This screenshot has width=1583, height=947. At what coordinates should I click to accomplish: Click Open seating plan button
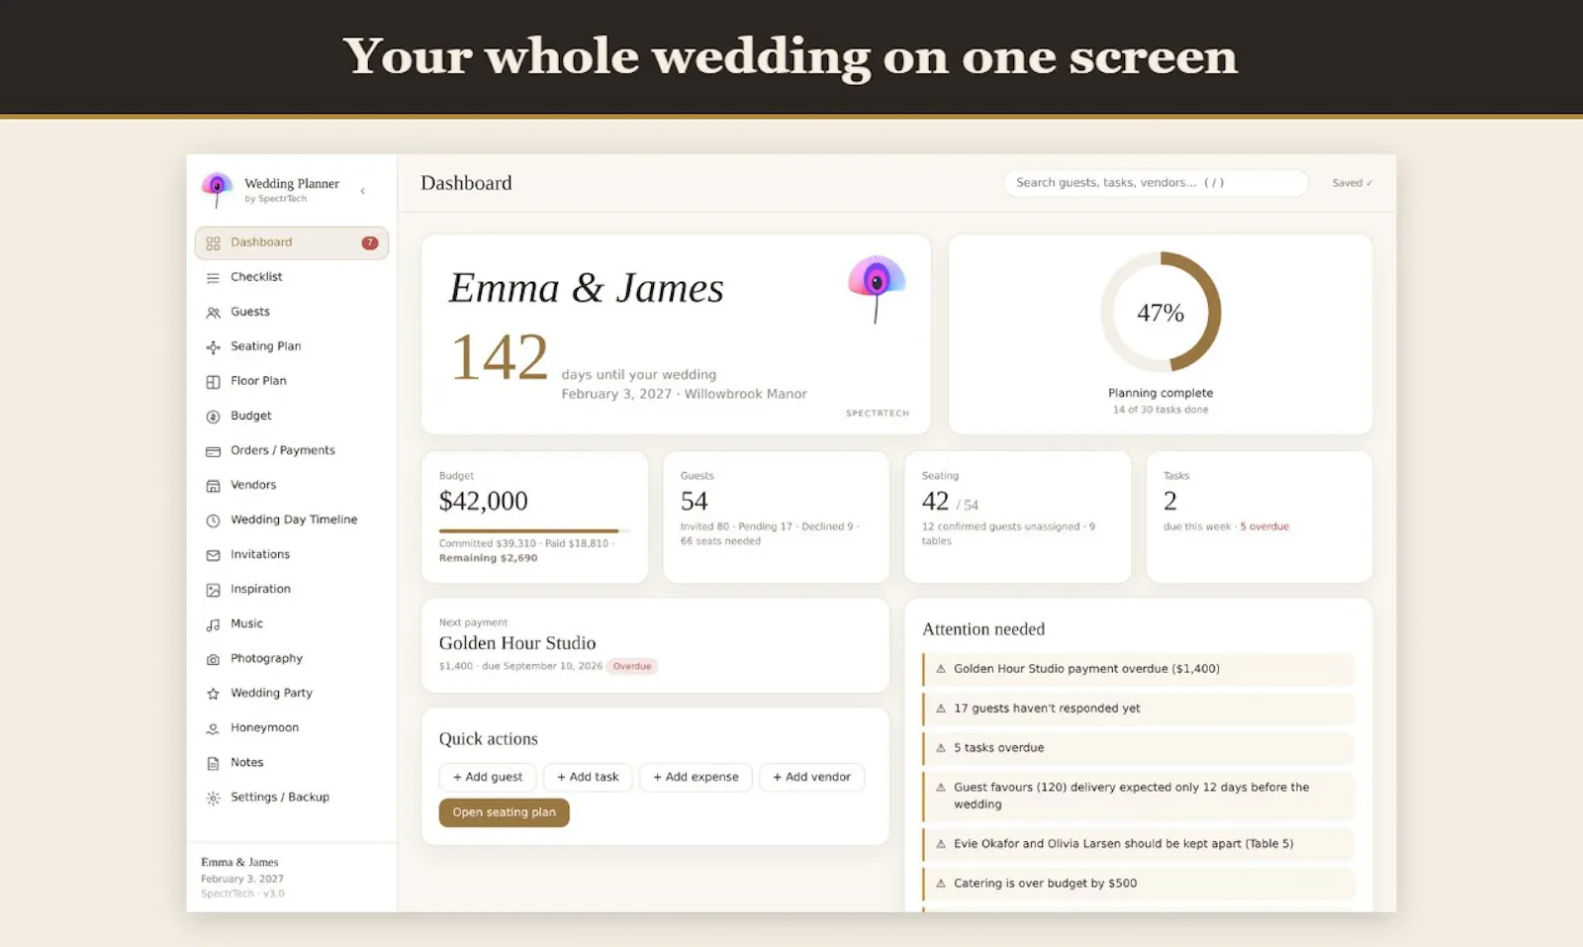pos(505,812)
